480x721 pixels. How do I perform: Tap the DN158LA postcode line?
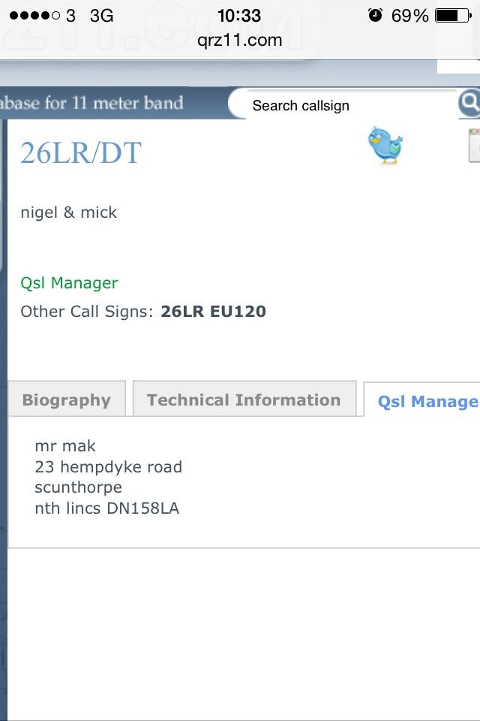[106, 508]
